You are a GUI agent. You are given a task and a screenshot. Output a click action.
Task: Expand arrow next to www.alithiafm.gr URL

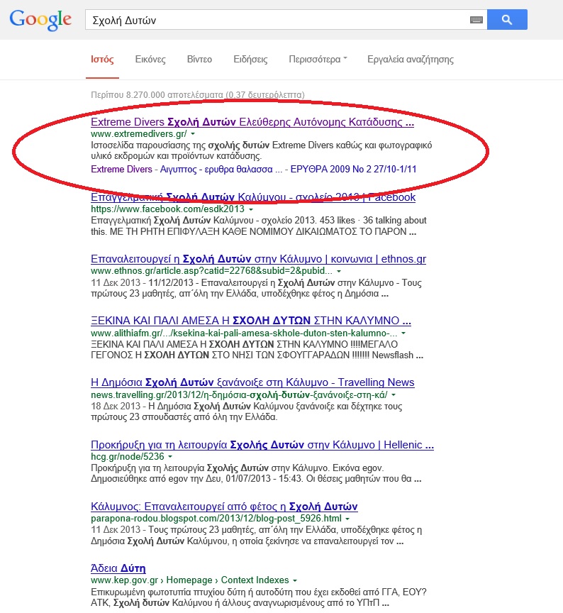[403, 333]
